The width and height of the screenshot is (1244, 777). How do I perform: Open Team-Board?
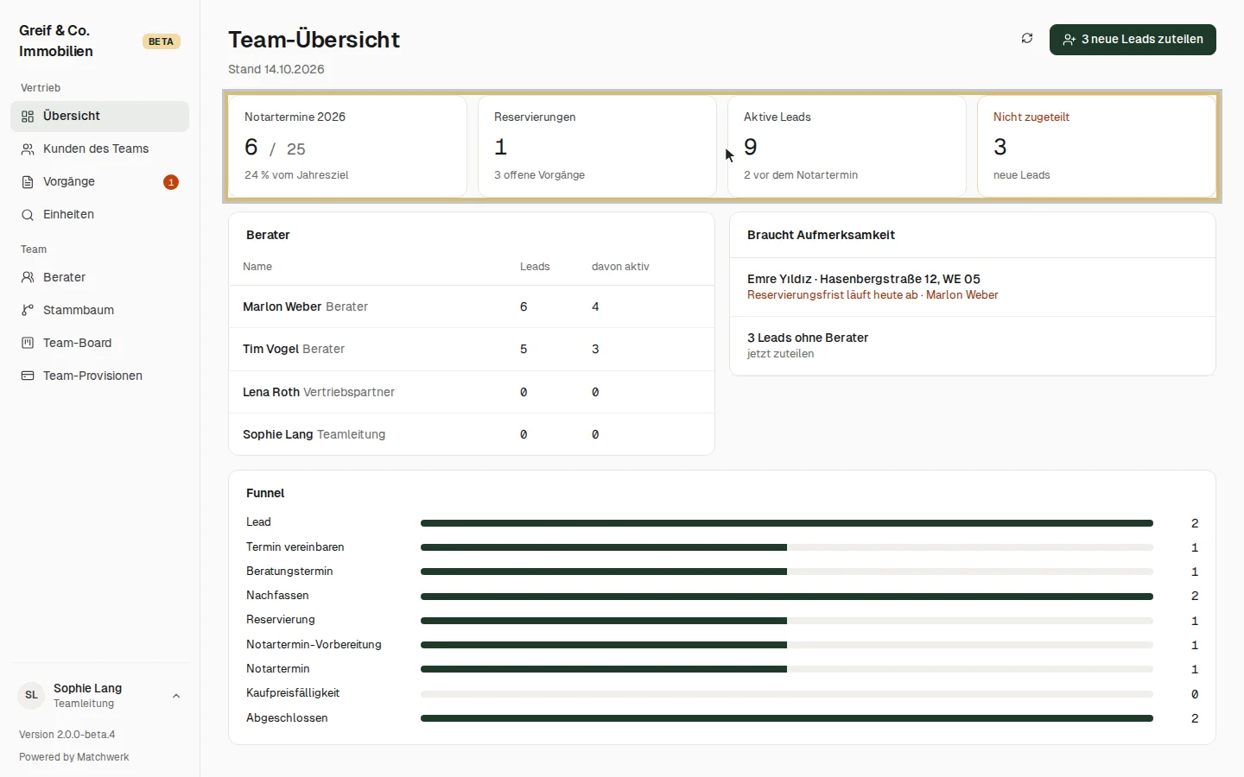(99, 344)
